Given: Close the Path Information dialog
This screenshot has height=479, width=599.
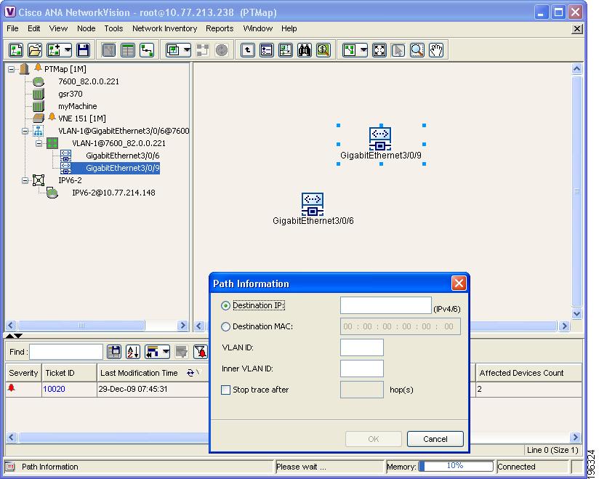Looking at the screenshot, I should point(459,283).
